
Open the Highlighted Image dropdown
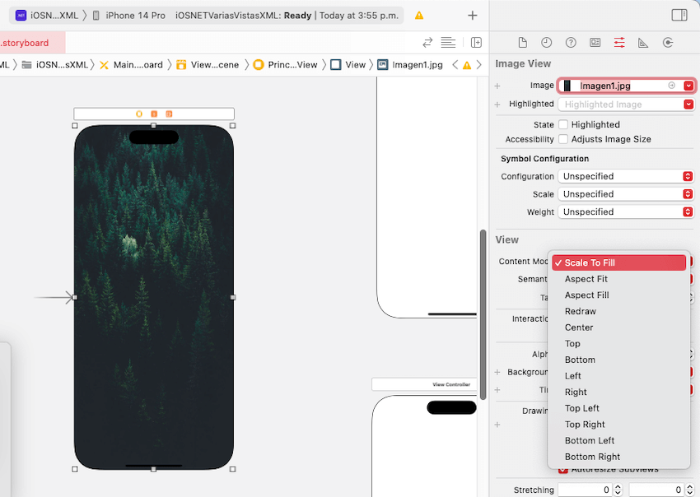pyautogui.click(x=688, y=104)
